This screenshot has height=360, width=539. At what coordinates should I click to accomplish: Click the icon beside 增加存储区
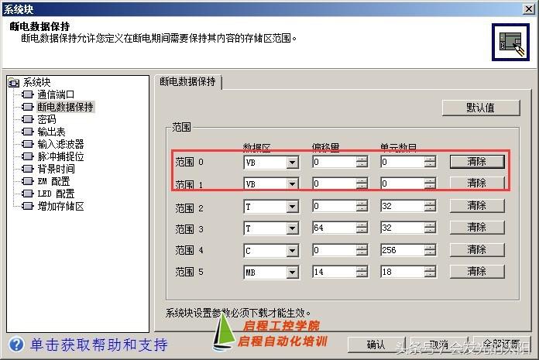pos(28,206)
